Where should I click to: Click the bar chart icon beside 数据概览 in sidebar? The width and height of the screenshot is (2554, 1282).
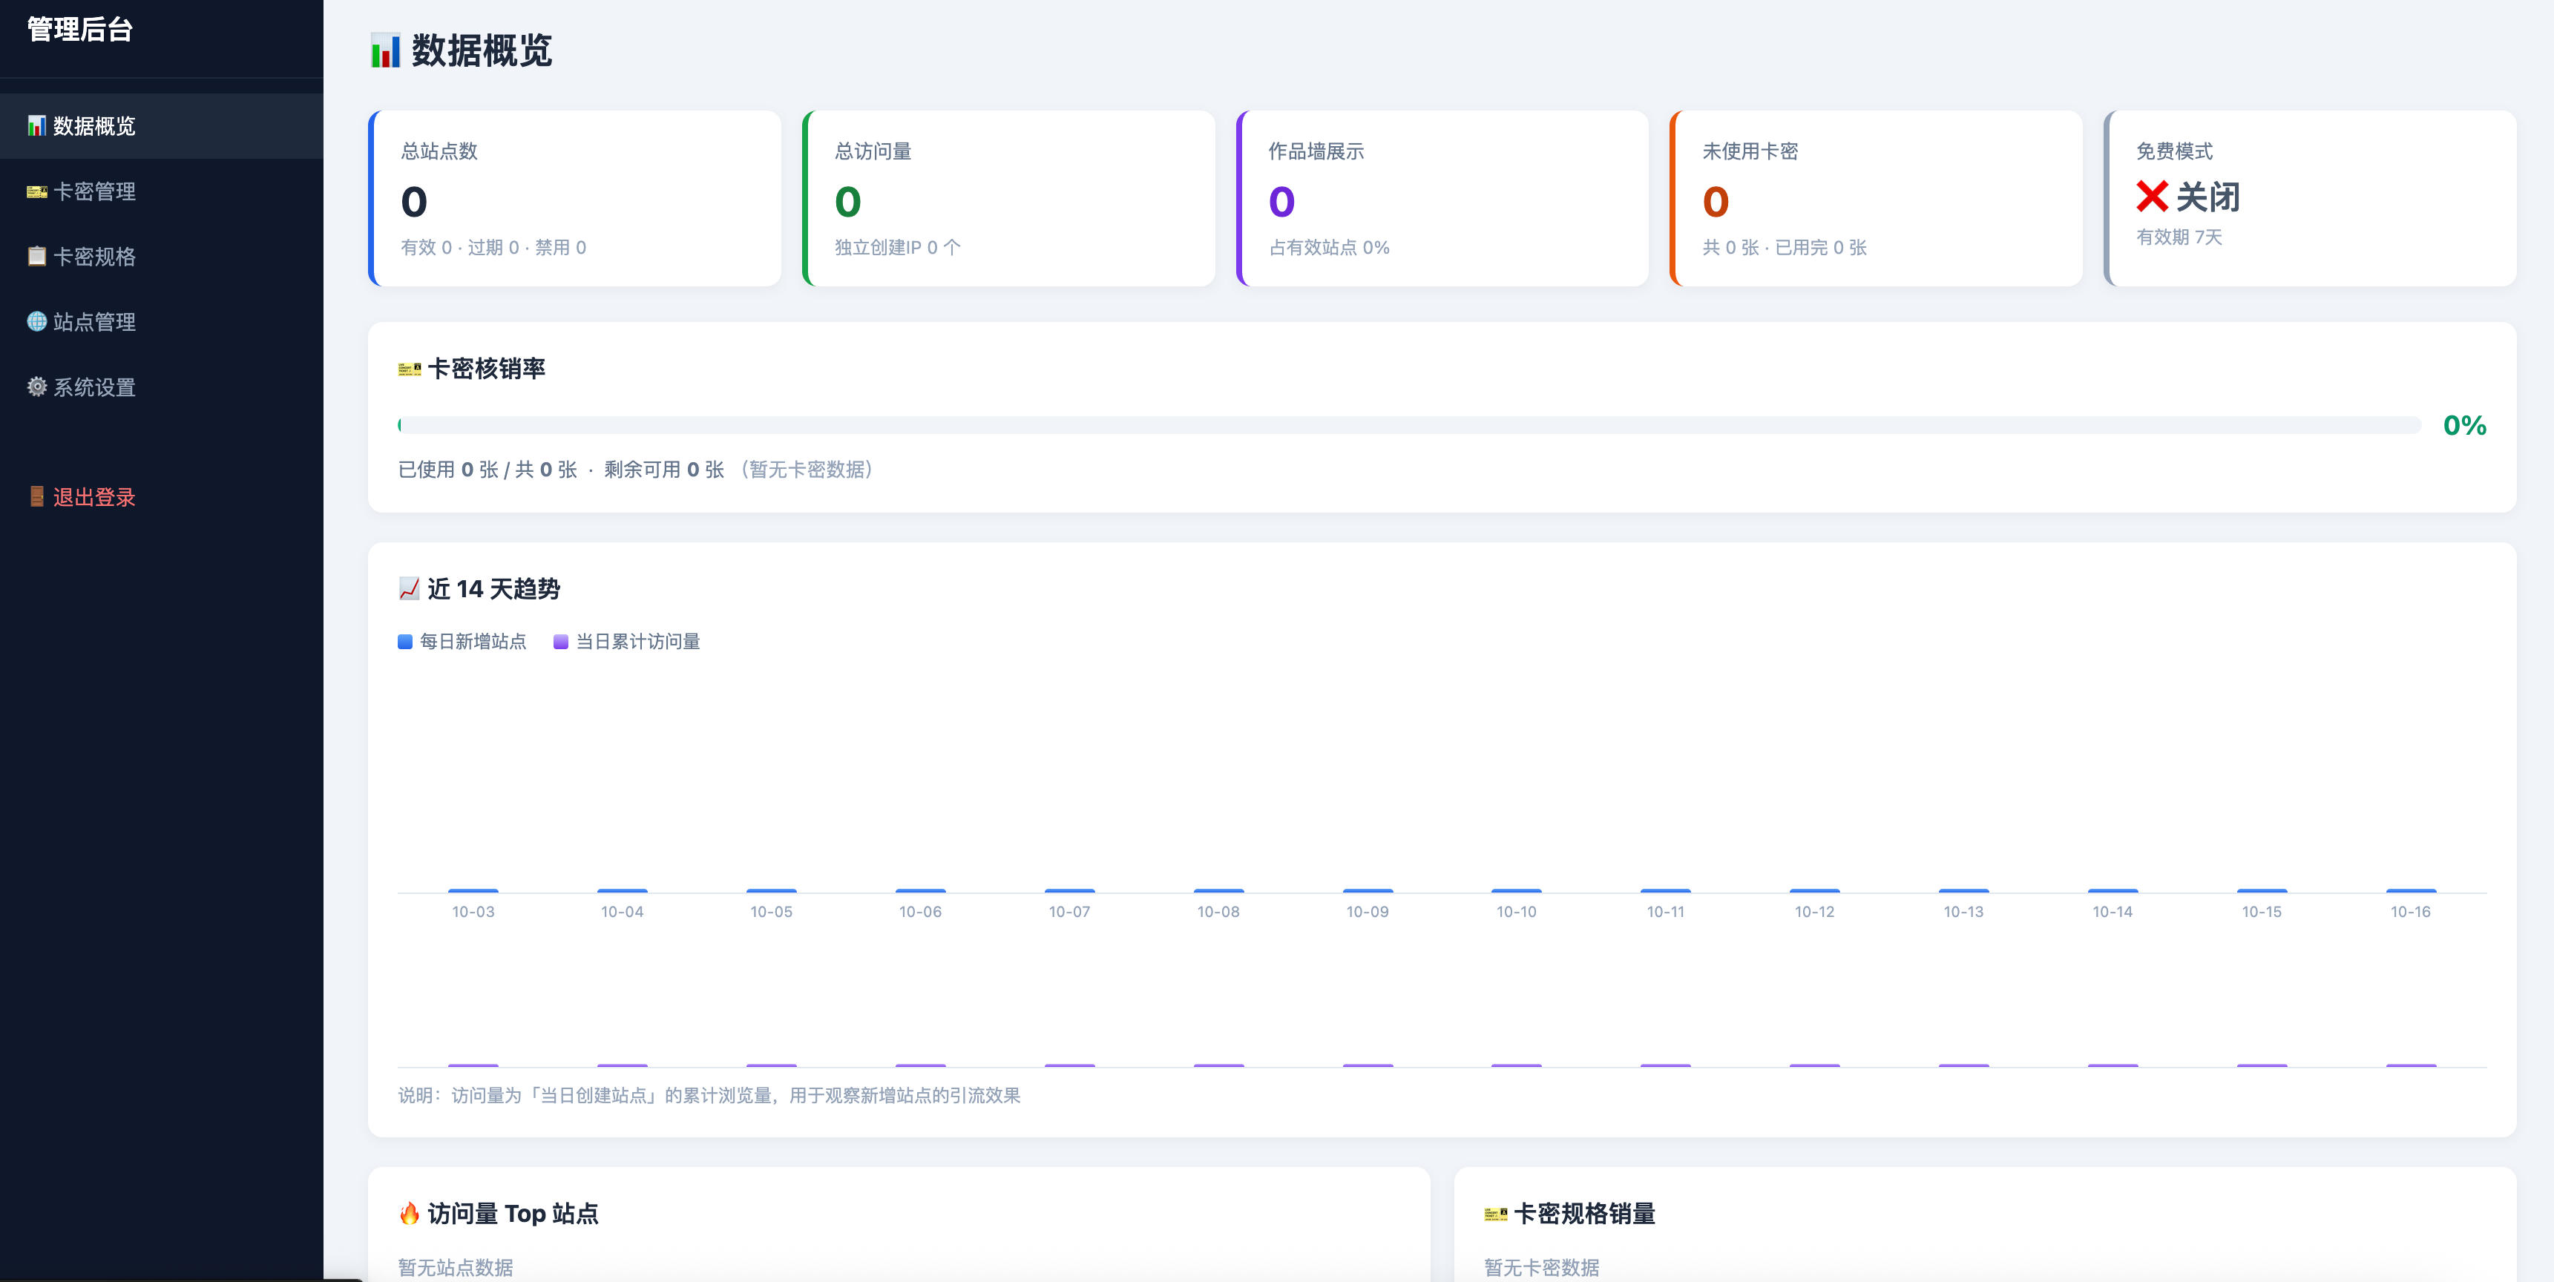tap(36, 126)
